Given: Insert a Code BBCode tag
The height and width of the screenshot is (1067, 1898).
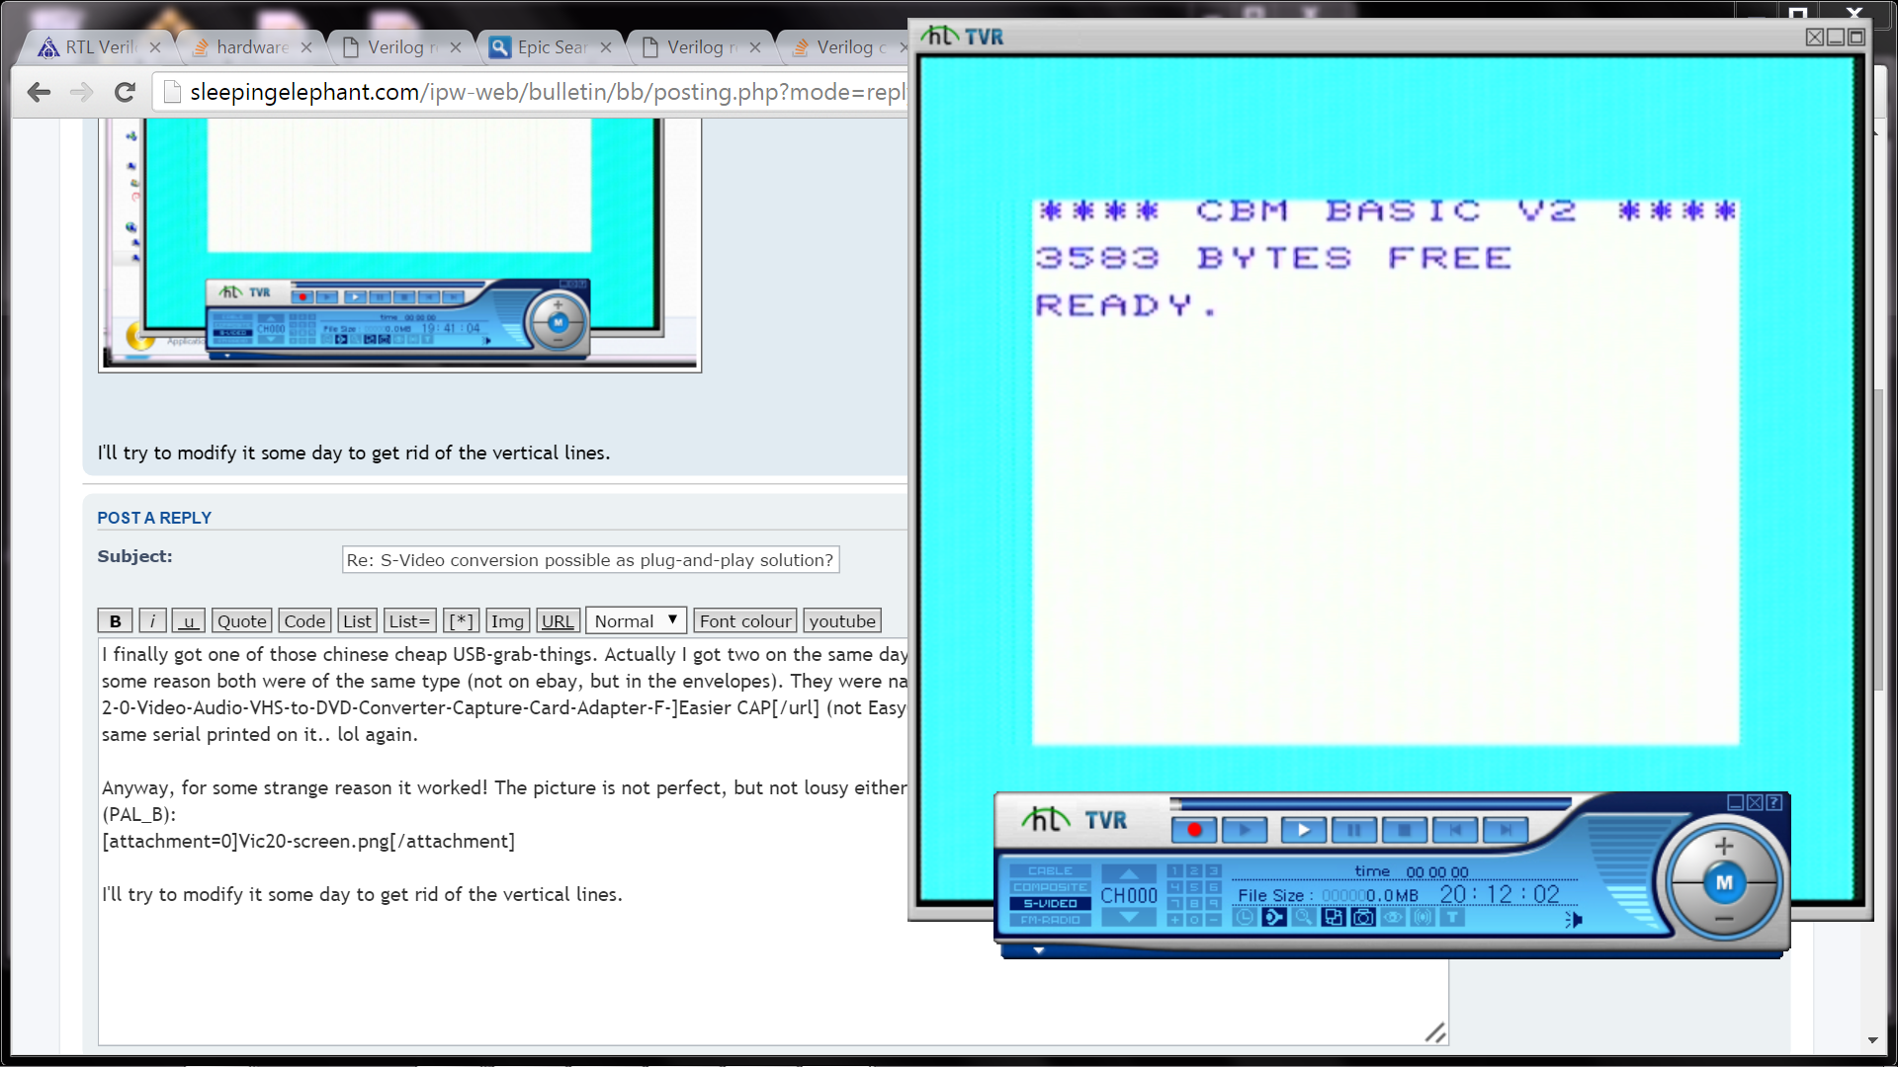Looking at the screenshot, I should click(304, 620).
